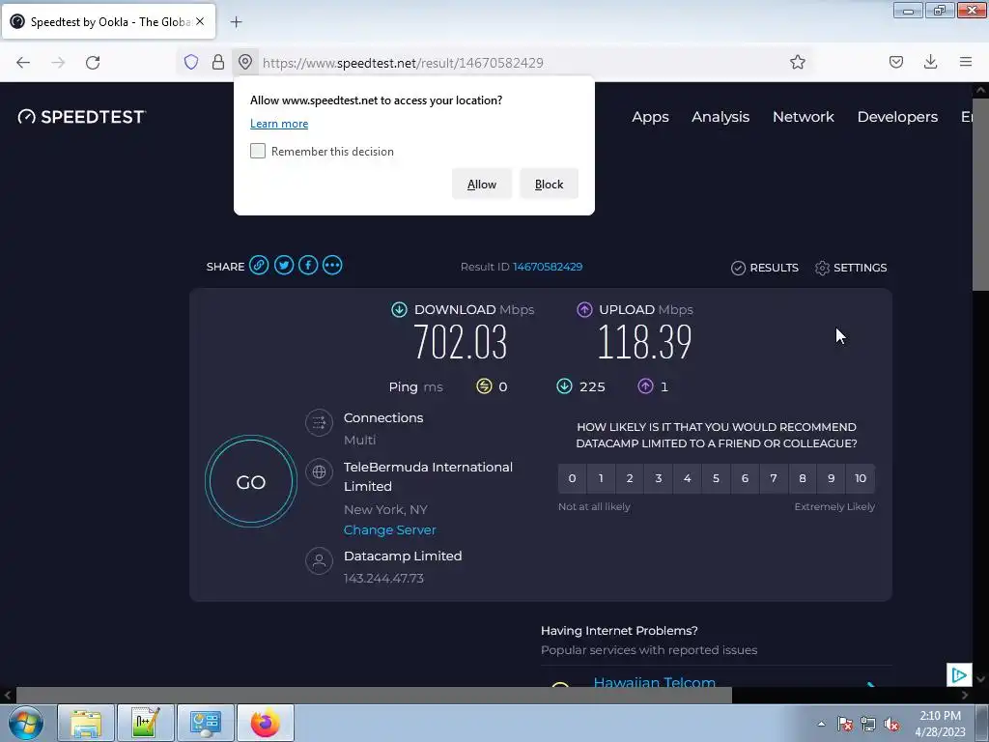Image resolution: width=989 pixels, height=742 pixels.
Task: Close the Speedtest by Ookla tab
Action: pyautogui.click(x=200, y=21)
